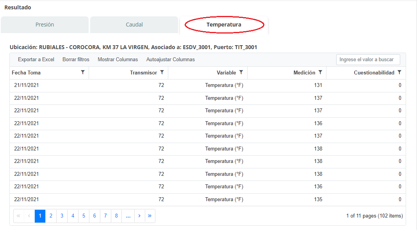Viewport: 417px width, 230px height.
Task: Open Mostrar Columnas column chooser
Action: coord(118,60)
